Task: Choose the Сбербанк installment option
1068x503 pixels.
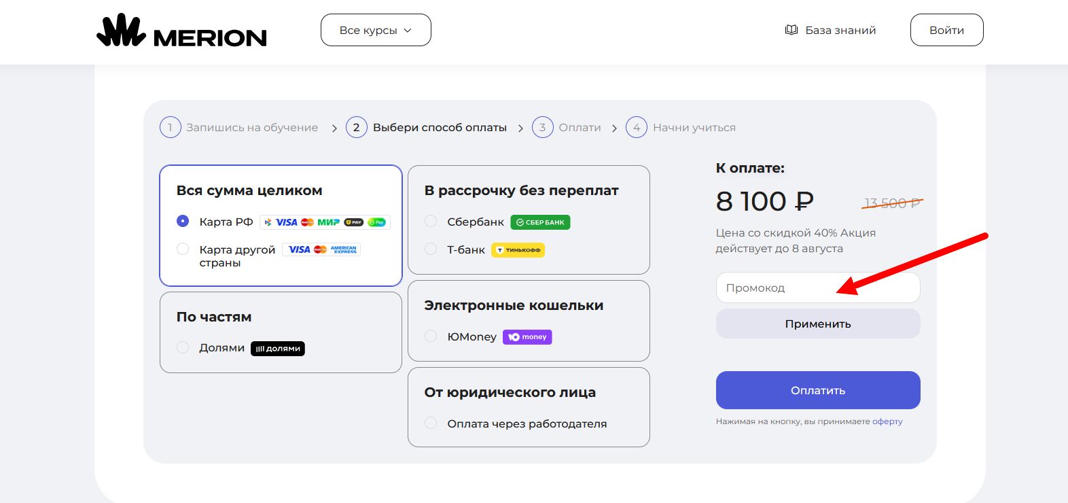Action: (x=431, y=221)
